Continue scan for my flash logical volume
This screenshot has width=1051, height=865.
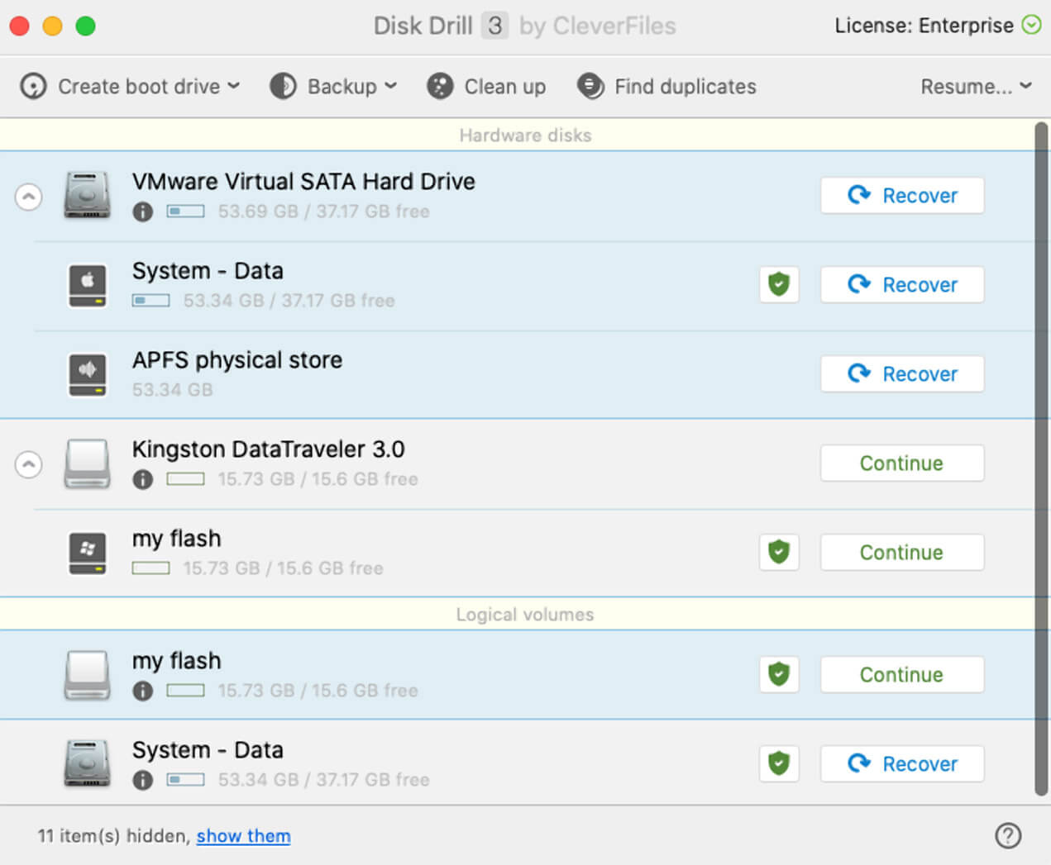[x=902, y=675]
